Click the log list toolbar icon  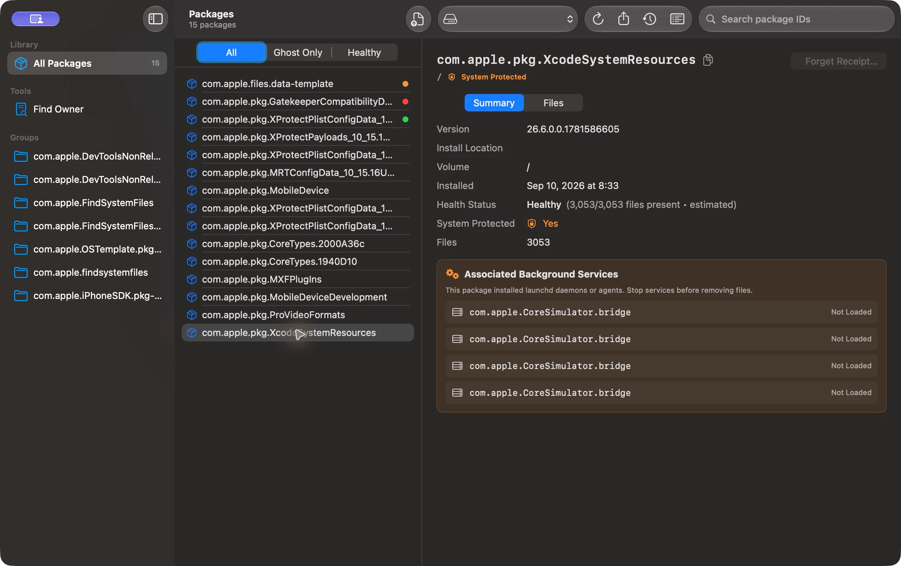pyautogui.click(x=677, y=19)
